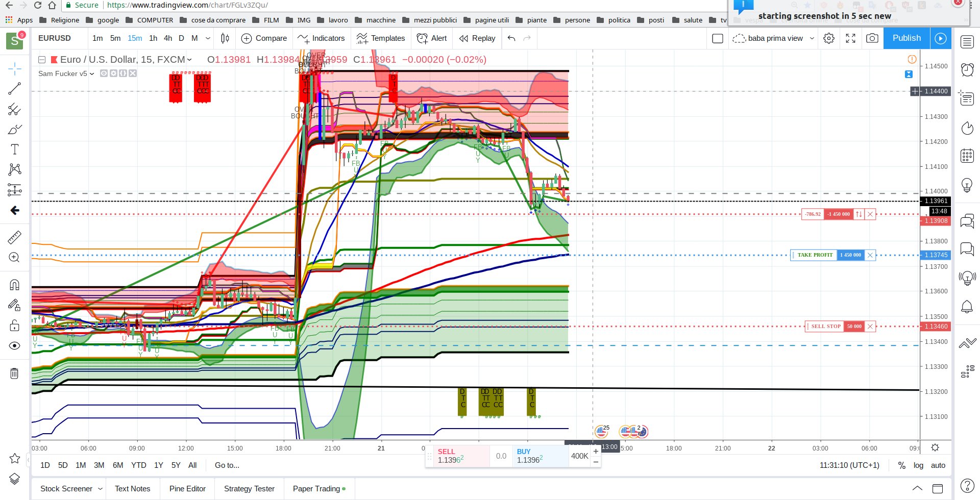Screen dimensions: 980x500
Task: Open the Indicators dialog
Action: 321,38
